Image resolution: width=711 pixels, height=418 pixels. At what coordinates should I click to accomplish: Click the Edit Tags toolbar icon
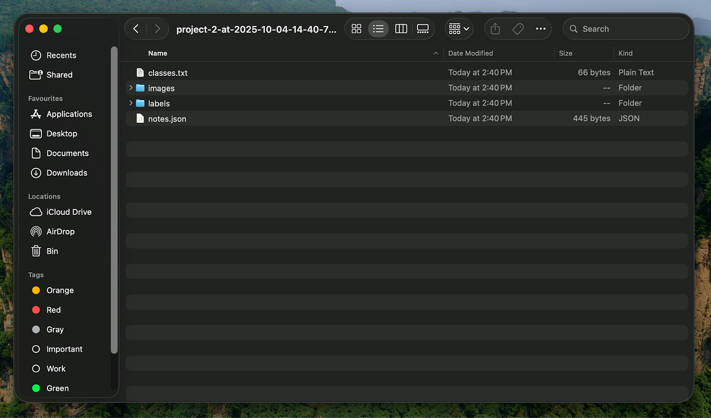click(x=518, y=29)
